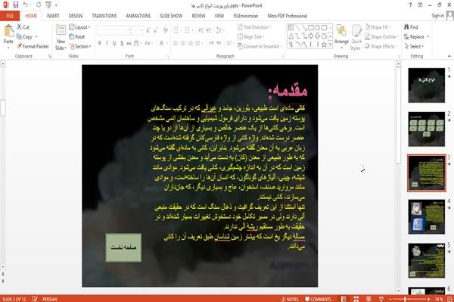This screenshot has height=302, width=454.
Task: Expand the Layout dropdown
Action: coord(79,27)
